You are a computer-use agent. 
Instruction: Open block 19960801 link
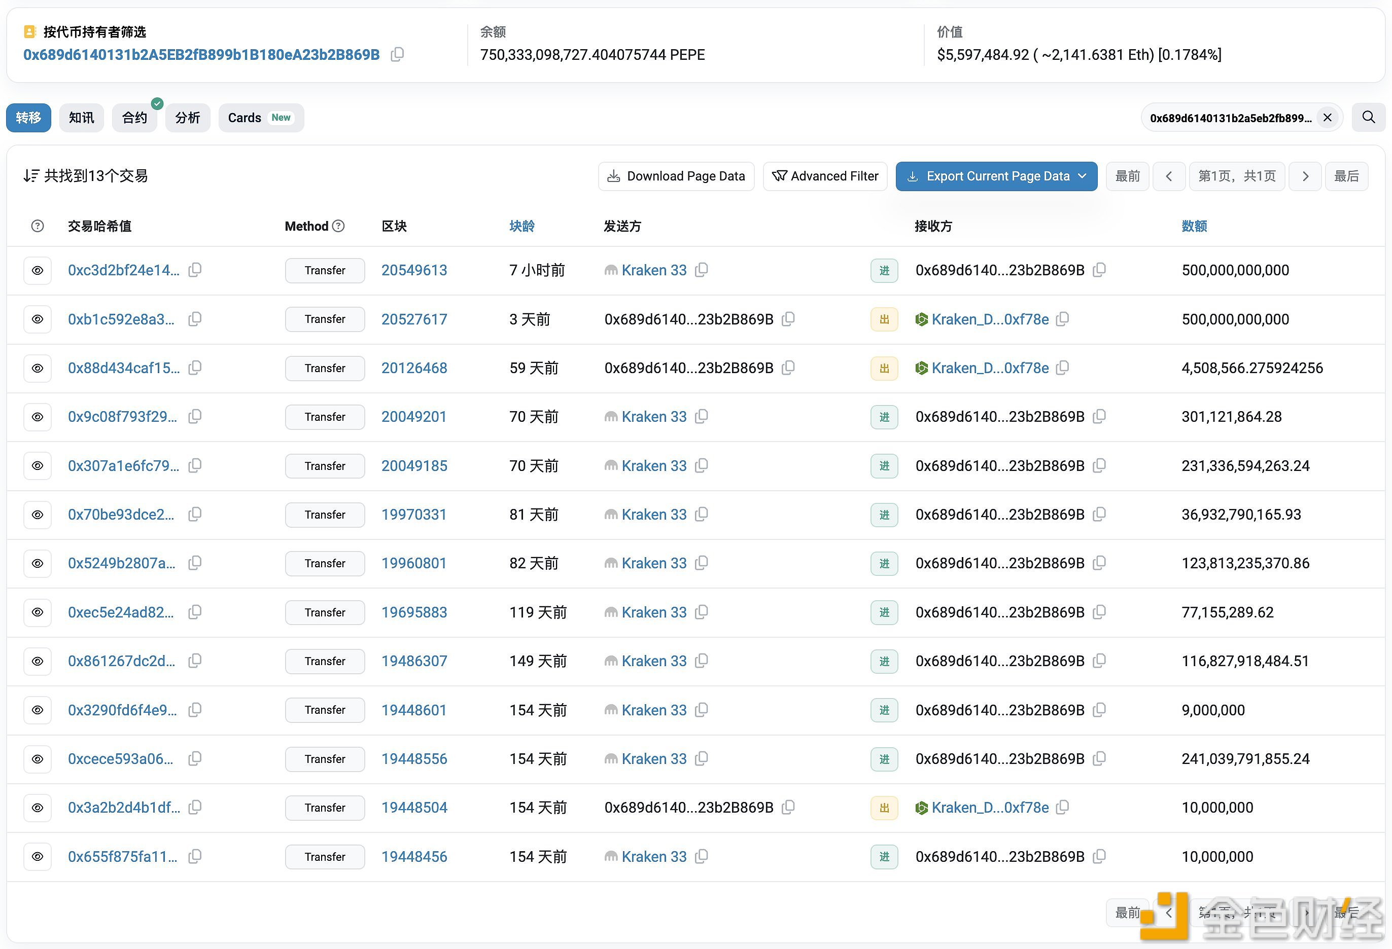click(x=414, y=563)
